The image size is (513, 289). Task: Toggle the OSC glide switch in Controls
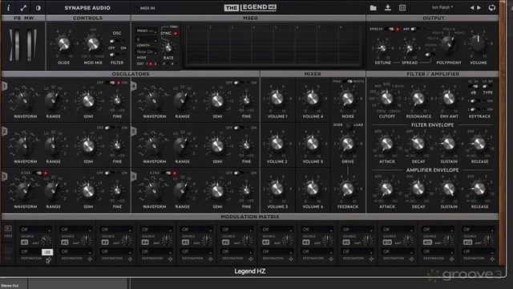point(114,41)
